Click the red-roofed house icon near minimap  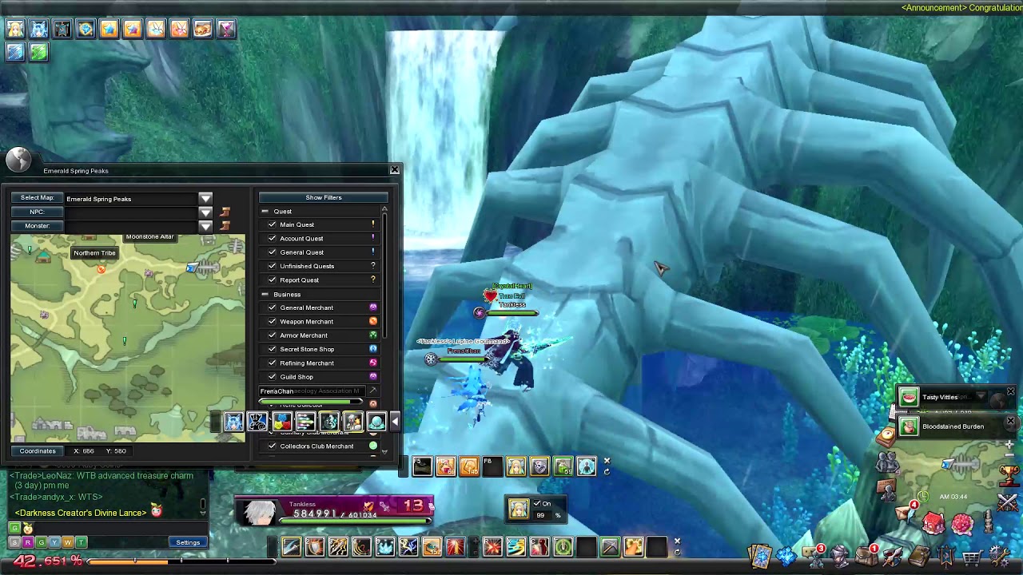pos(934,523)
